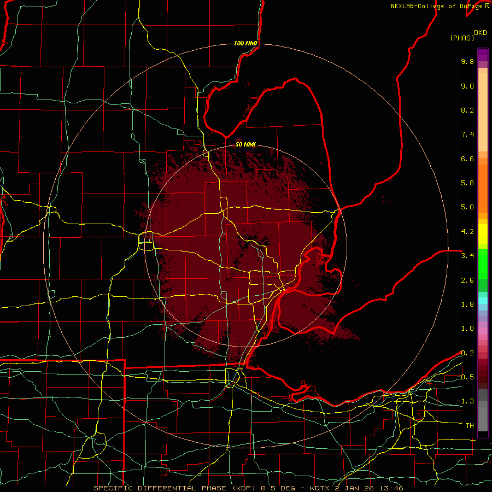Screen dimensions: 492x492
Task: Click the purple band atop the color scale
Action: tap(483, 55)
